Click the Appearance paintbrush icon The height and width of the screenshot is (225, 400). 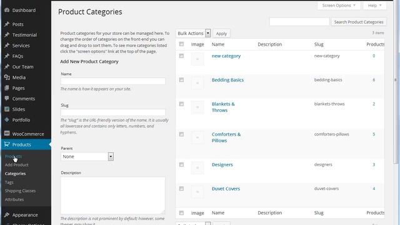click(7, 215)
